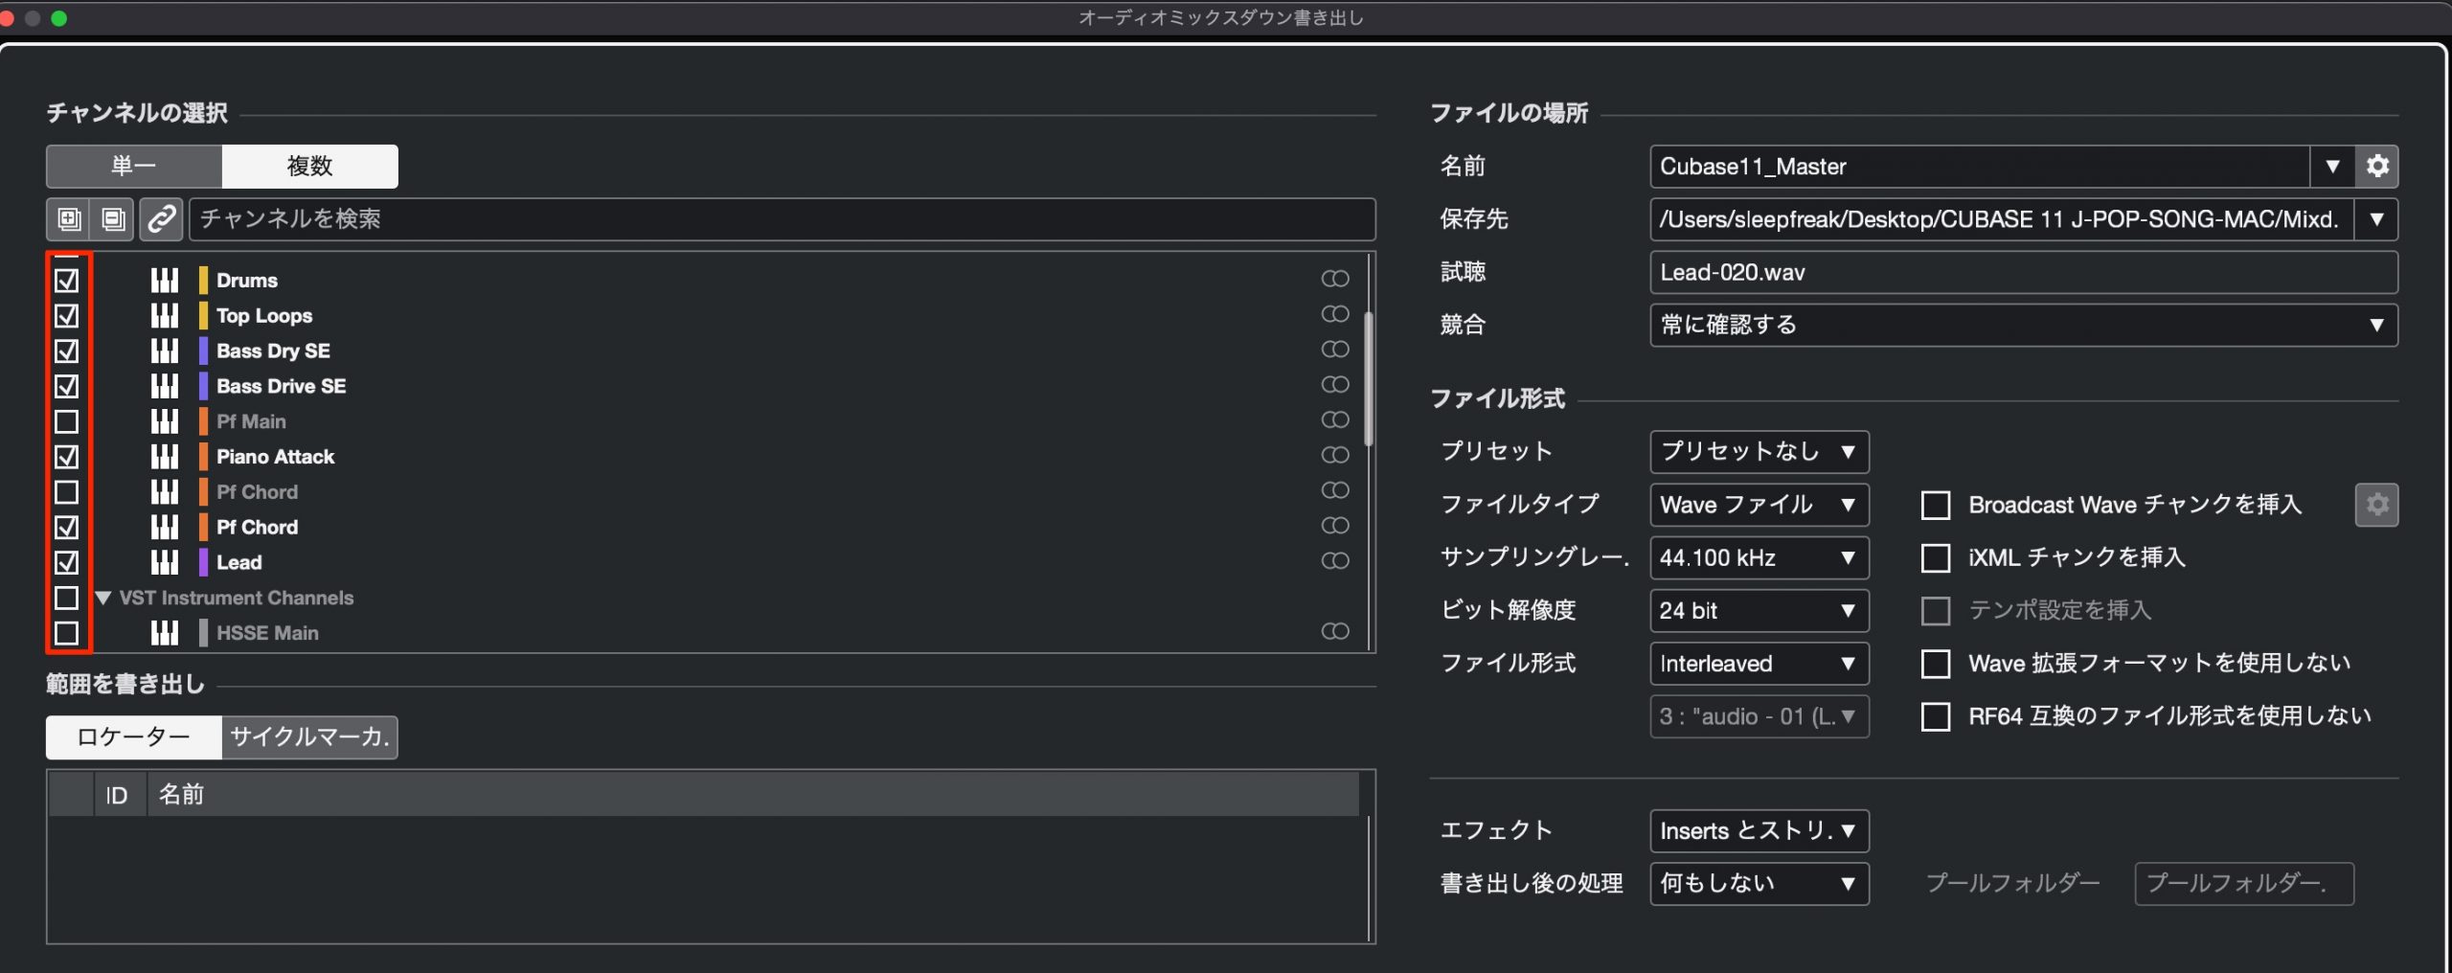
Task: Click the keyboard instrument icon on Lead row
Action: coord(165,562)
